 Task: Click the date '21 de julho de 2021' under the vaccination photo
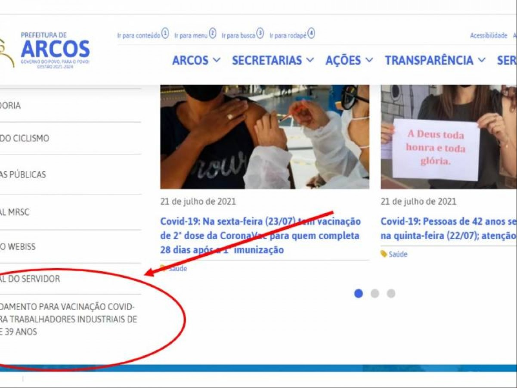point(198,202)
